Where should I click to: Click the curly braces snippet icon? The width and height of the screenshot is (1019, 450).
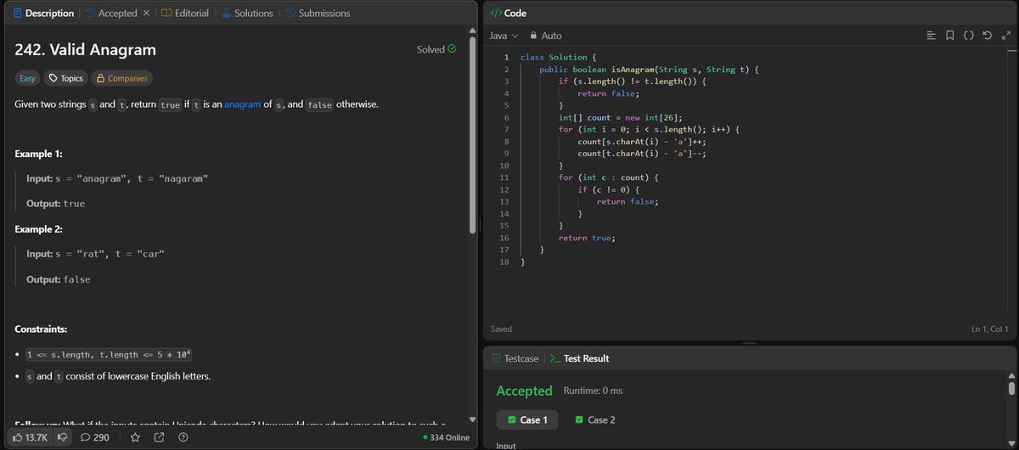click(x=968, y=36)
